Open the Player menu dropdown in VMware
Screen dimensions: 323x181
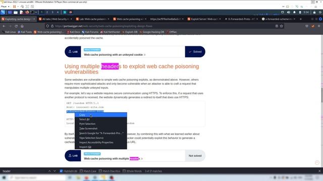point(5,7)
